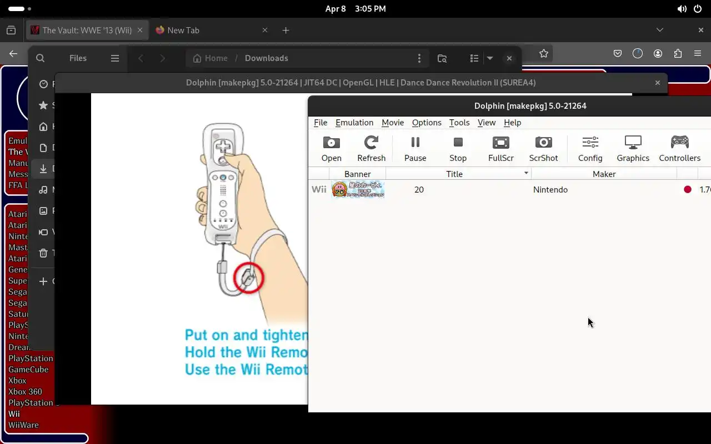Click Recent icon in Files sidebar

point(43,84)
